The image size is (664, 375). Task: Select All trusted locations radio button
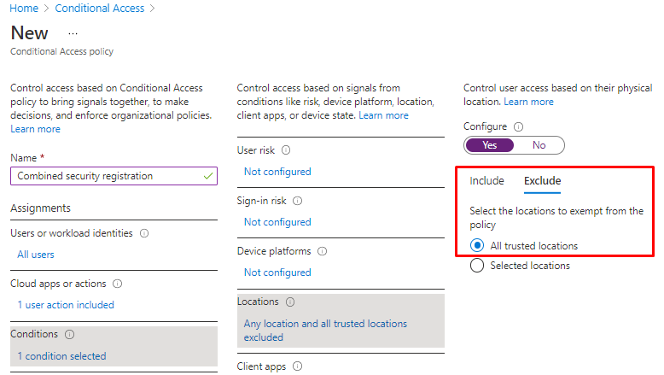[x=477, y=246]
